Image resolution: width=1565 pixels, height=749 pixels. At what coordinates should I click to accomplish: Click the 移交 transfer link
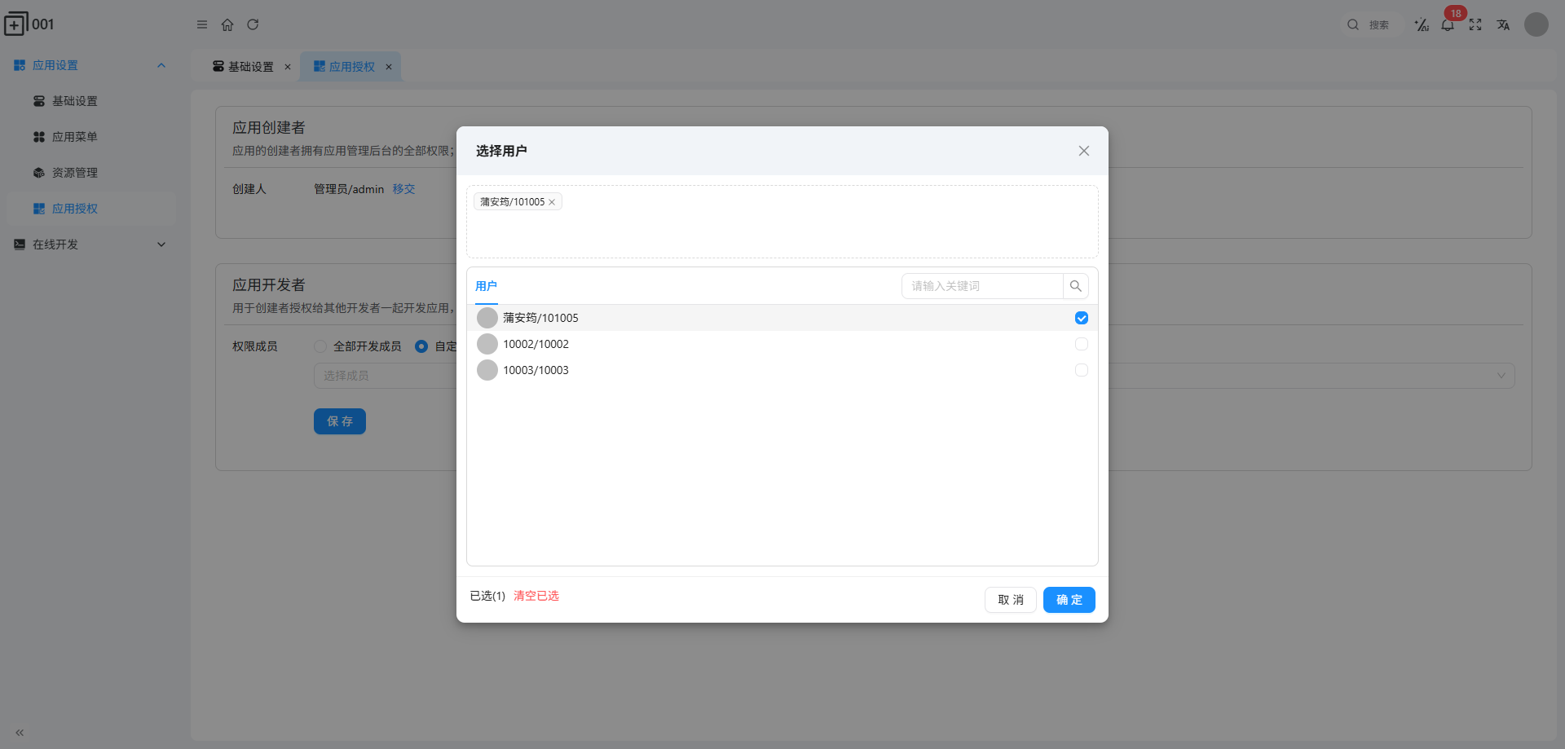click(x=403, y=189)
